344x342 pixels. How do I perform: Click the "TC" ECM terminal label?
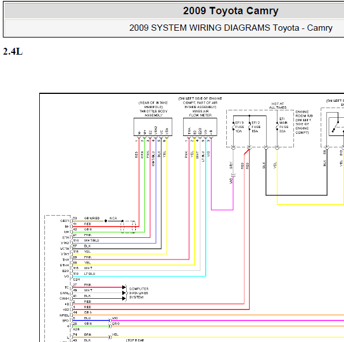click(x=67, y=287)
